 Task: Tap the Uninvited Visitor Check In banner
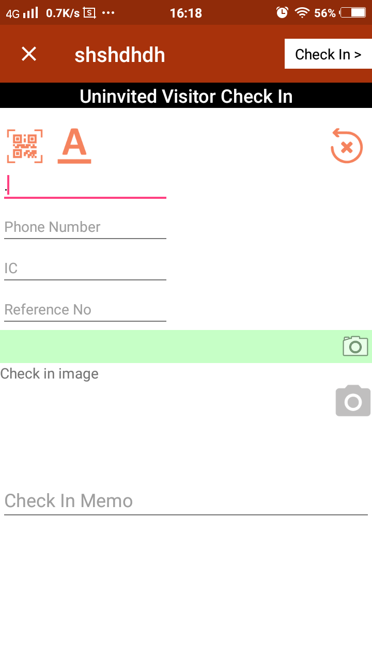pos(186,96)
